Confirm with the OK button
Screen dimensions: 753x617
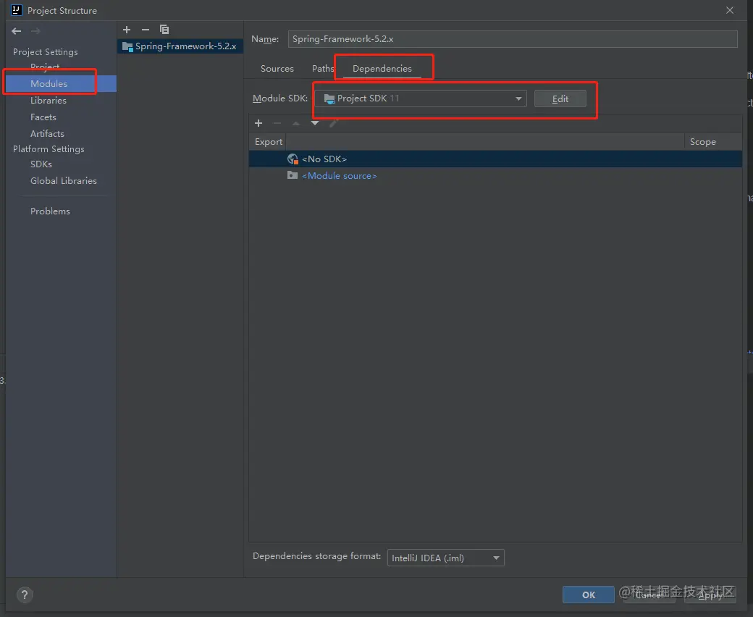(588, 595)
